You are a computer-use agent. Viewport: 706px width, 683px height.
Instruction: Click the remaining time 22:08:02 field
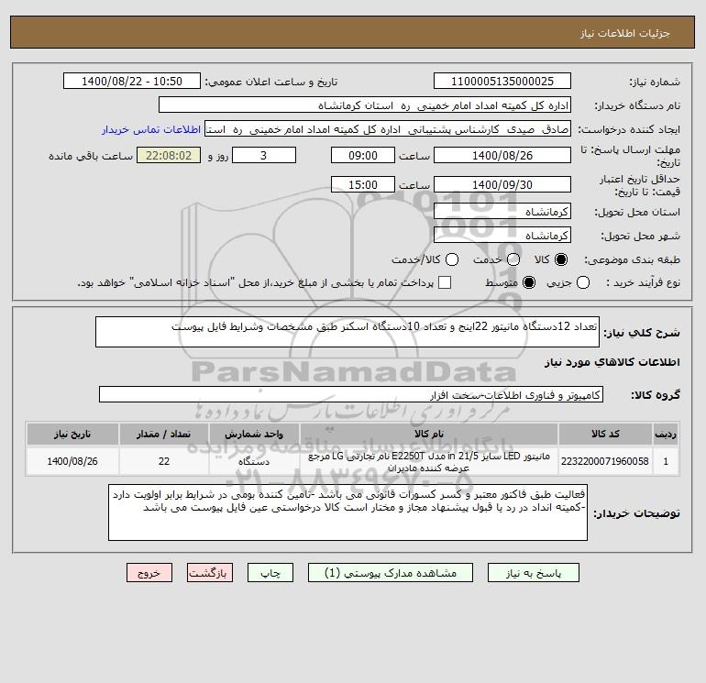click(x=169, y=155)
